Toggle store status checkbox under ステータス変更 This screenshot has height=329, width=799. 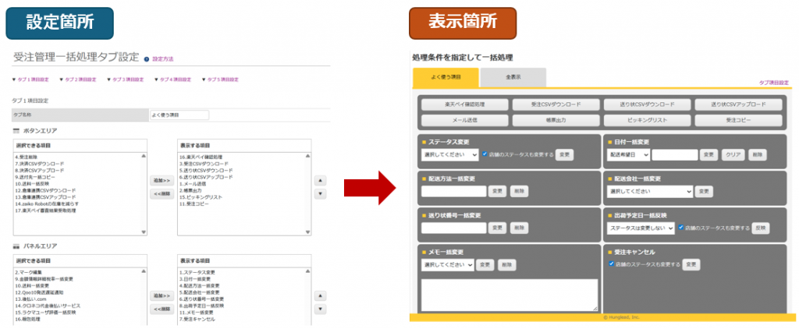pyautogui.click(x=485, y=154)
